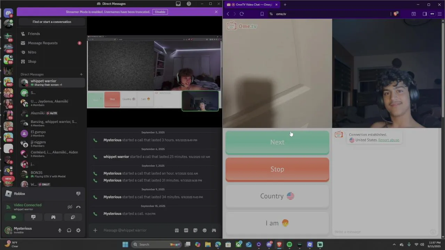Share your screen from Discord call panel
Screen dimensions: 445x250
(x=33, y=217)
